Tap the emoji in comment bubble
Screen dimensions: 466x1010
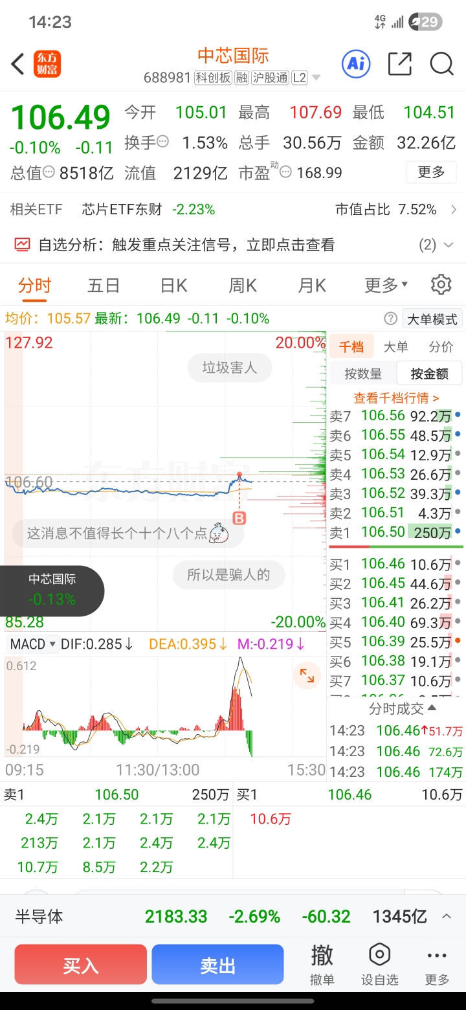[219, 533]
